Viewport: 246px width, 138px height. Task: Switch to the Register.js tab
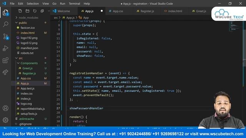pyautogui.click(x=147, y=11)
